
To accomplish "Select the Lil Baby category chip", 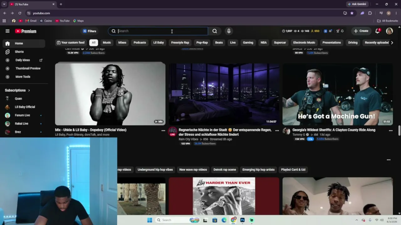I will (159, 42).
